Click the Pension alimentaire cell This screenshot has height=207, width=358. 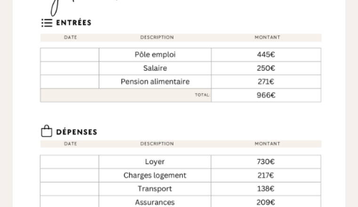click(155, 81)
